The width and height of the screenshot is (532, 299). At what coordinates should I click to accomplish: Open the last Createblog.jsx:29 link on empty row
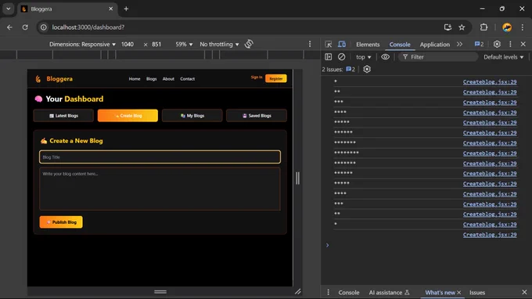[490, 235]
